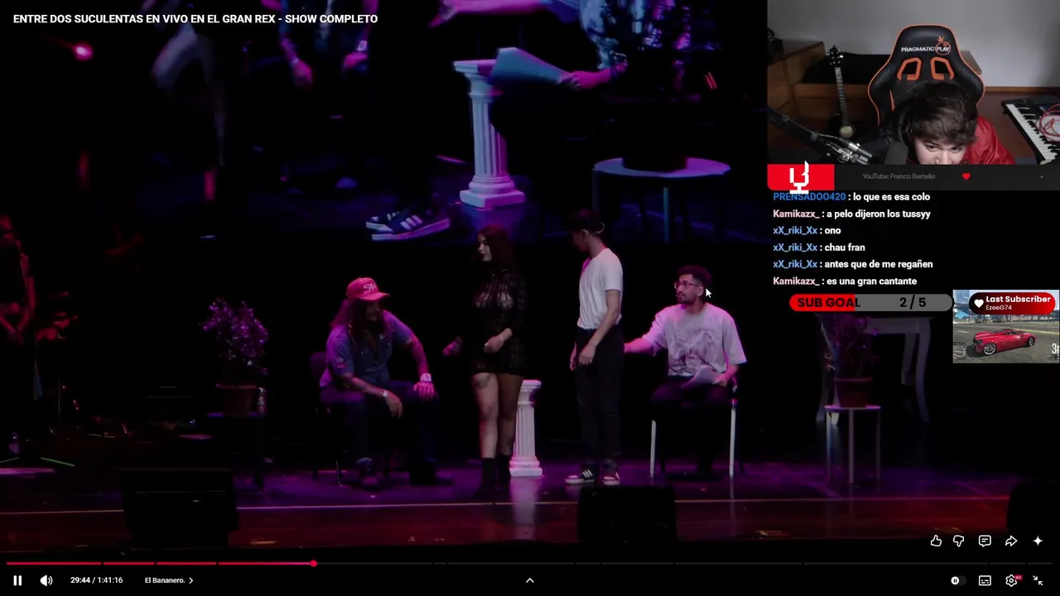Expand the chapter 'El Bananero.' chevron
Screen dimensions: 1060x596
(190, 580)
